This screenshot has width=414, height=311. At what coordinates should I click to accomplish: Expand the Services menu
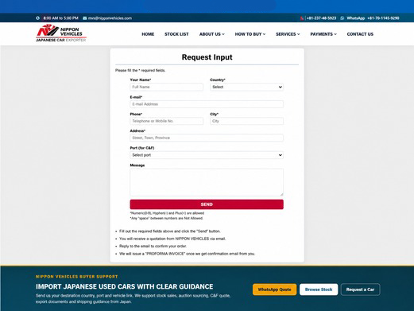pyautogui.click(x=288, y=34)
